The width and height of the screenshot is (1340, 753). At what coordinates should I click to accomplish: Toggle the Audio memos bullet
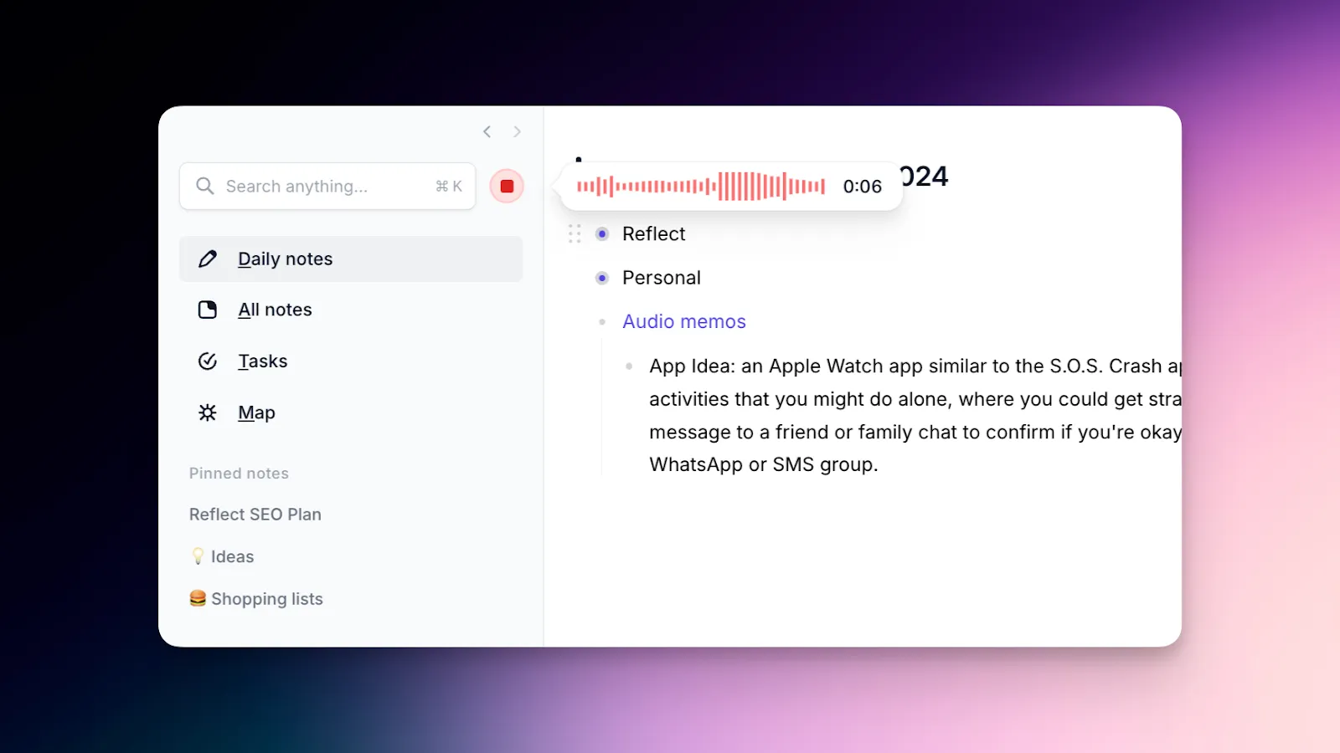602,321
